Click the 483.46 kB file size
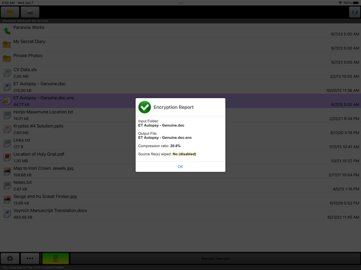Viewport: 361px width, 270px height. [x=23, y=217]
